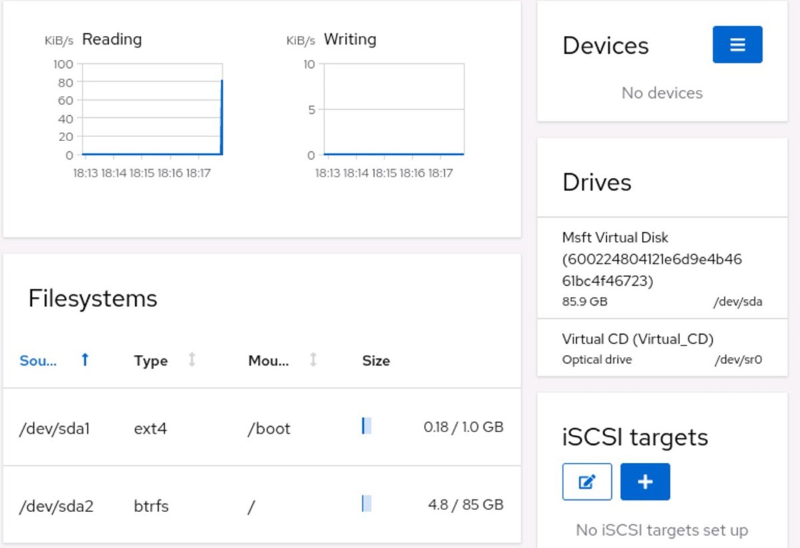Click the usage bar for /dev/sda2
800x548 pixels.
point(365,505)
